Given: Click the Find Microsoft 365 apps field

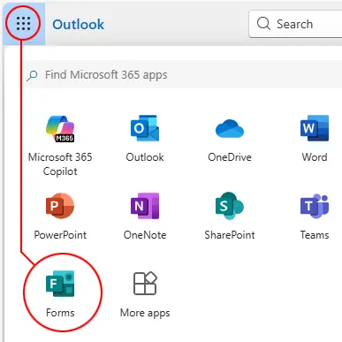Looking at the screenshot, I should point(183,75).
